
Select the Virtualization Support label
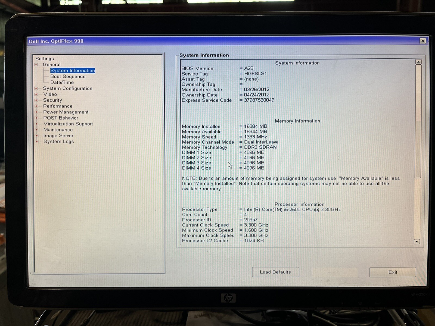click(68, 124)
